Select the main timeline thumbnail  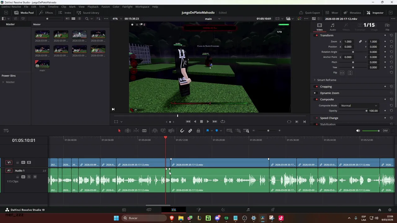click(42, 64)
